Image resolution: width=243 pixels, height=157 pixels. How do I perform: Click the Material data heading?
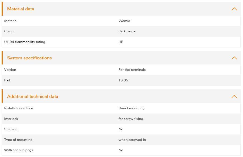coord(21,9)
